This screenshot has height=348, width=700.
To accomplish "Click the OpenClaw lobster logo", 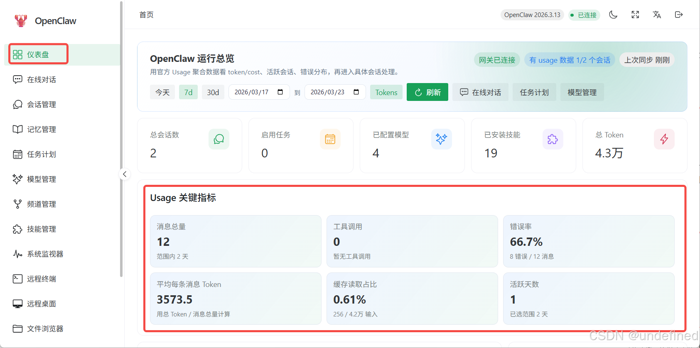I will [21, 20].
